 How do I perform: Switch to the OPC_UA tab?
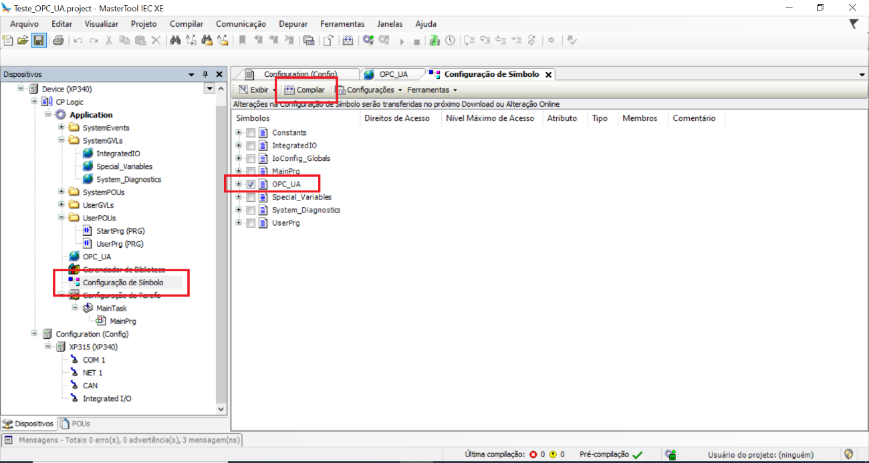click(x=393, y=74)
